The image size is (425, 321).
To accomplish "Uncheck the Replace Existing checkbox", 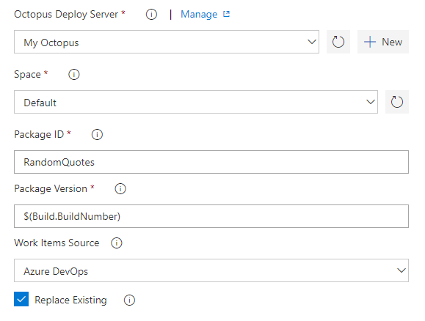I will click(x=21, y=299).
